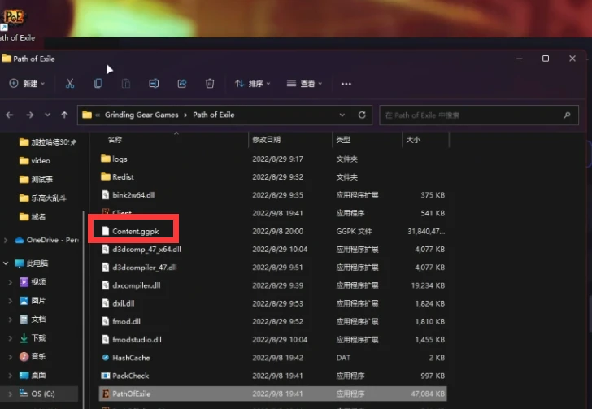
Task: Click the 2022/9/8 20:00 date cell
Action: tap(277, 231)
